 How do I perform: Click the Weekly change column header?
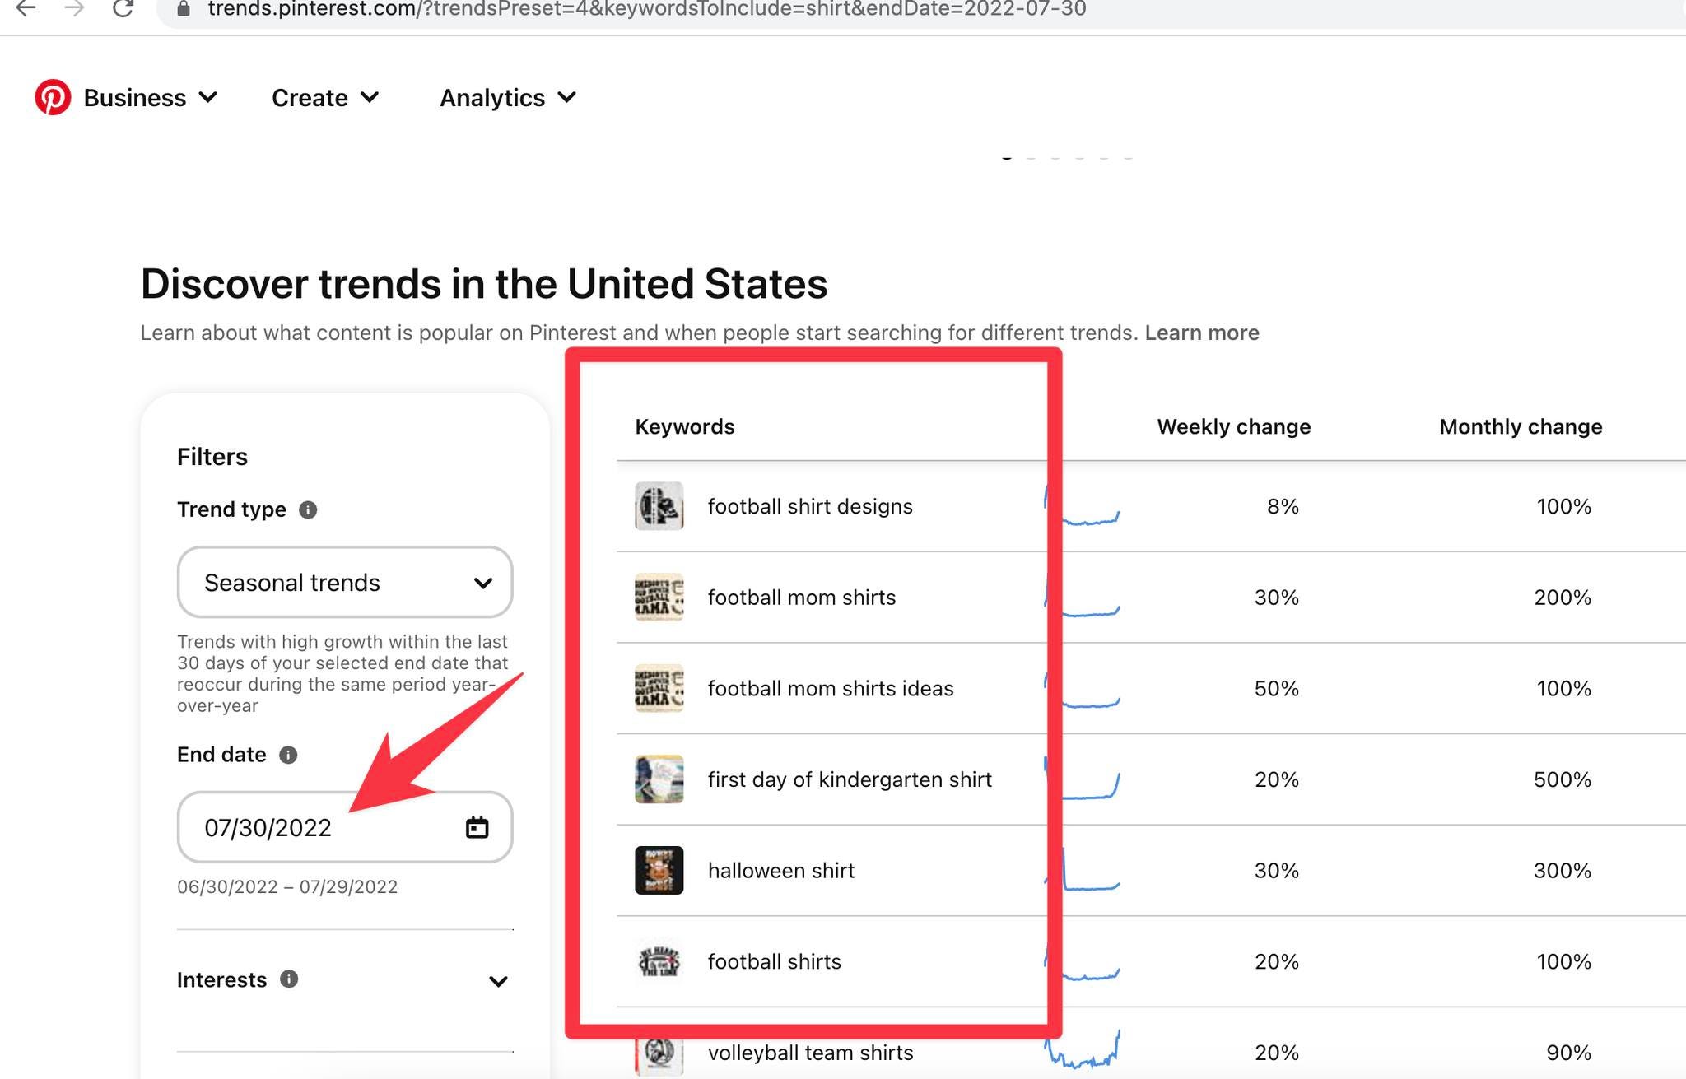1233,426
